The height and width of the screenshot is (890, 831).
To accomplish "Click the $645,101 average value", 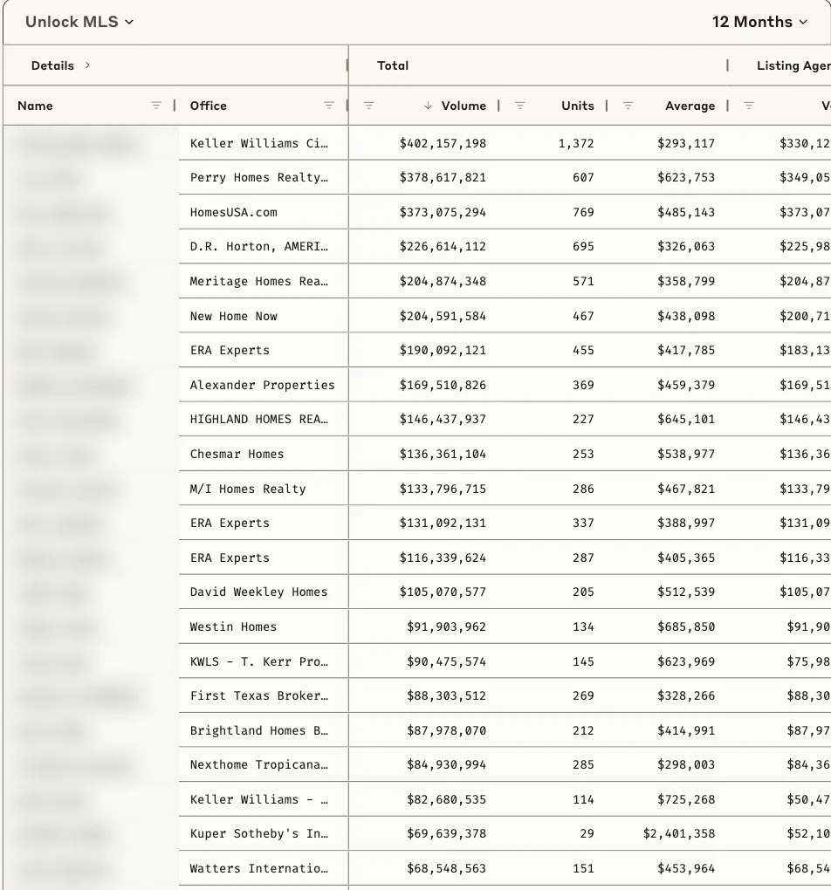I will click(686, 419).
